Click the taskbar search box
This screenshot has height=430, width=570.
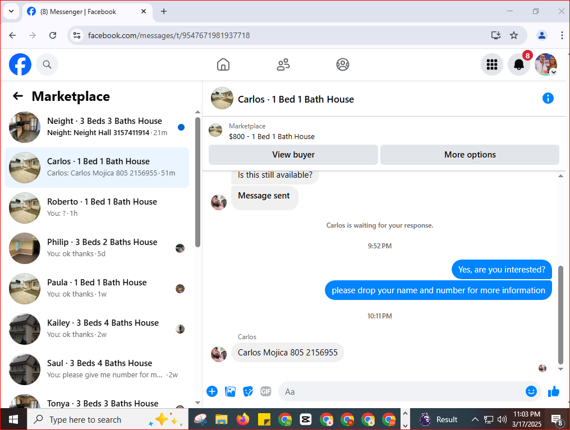(108, 419)
